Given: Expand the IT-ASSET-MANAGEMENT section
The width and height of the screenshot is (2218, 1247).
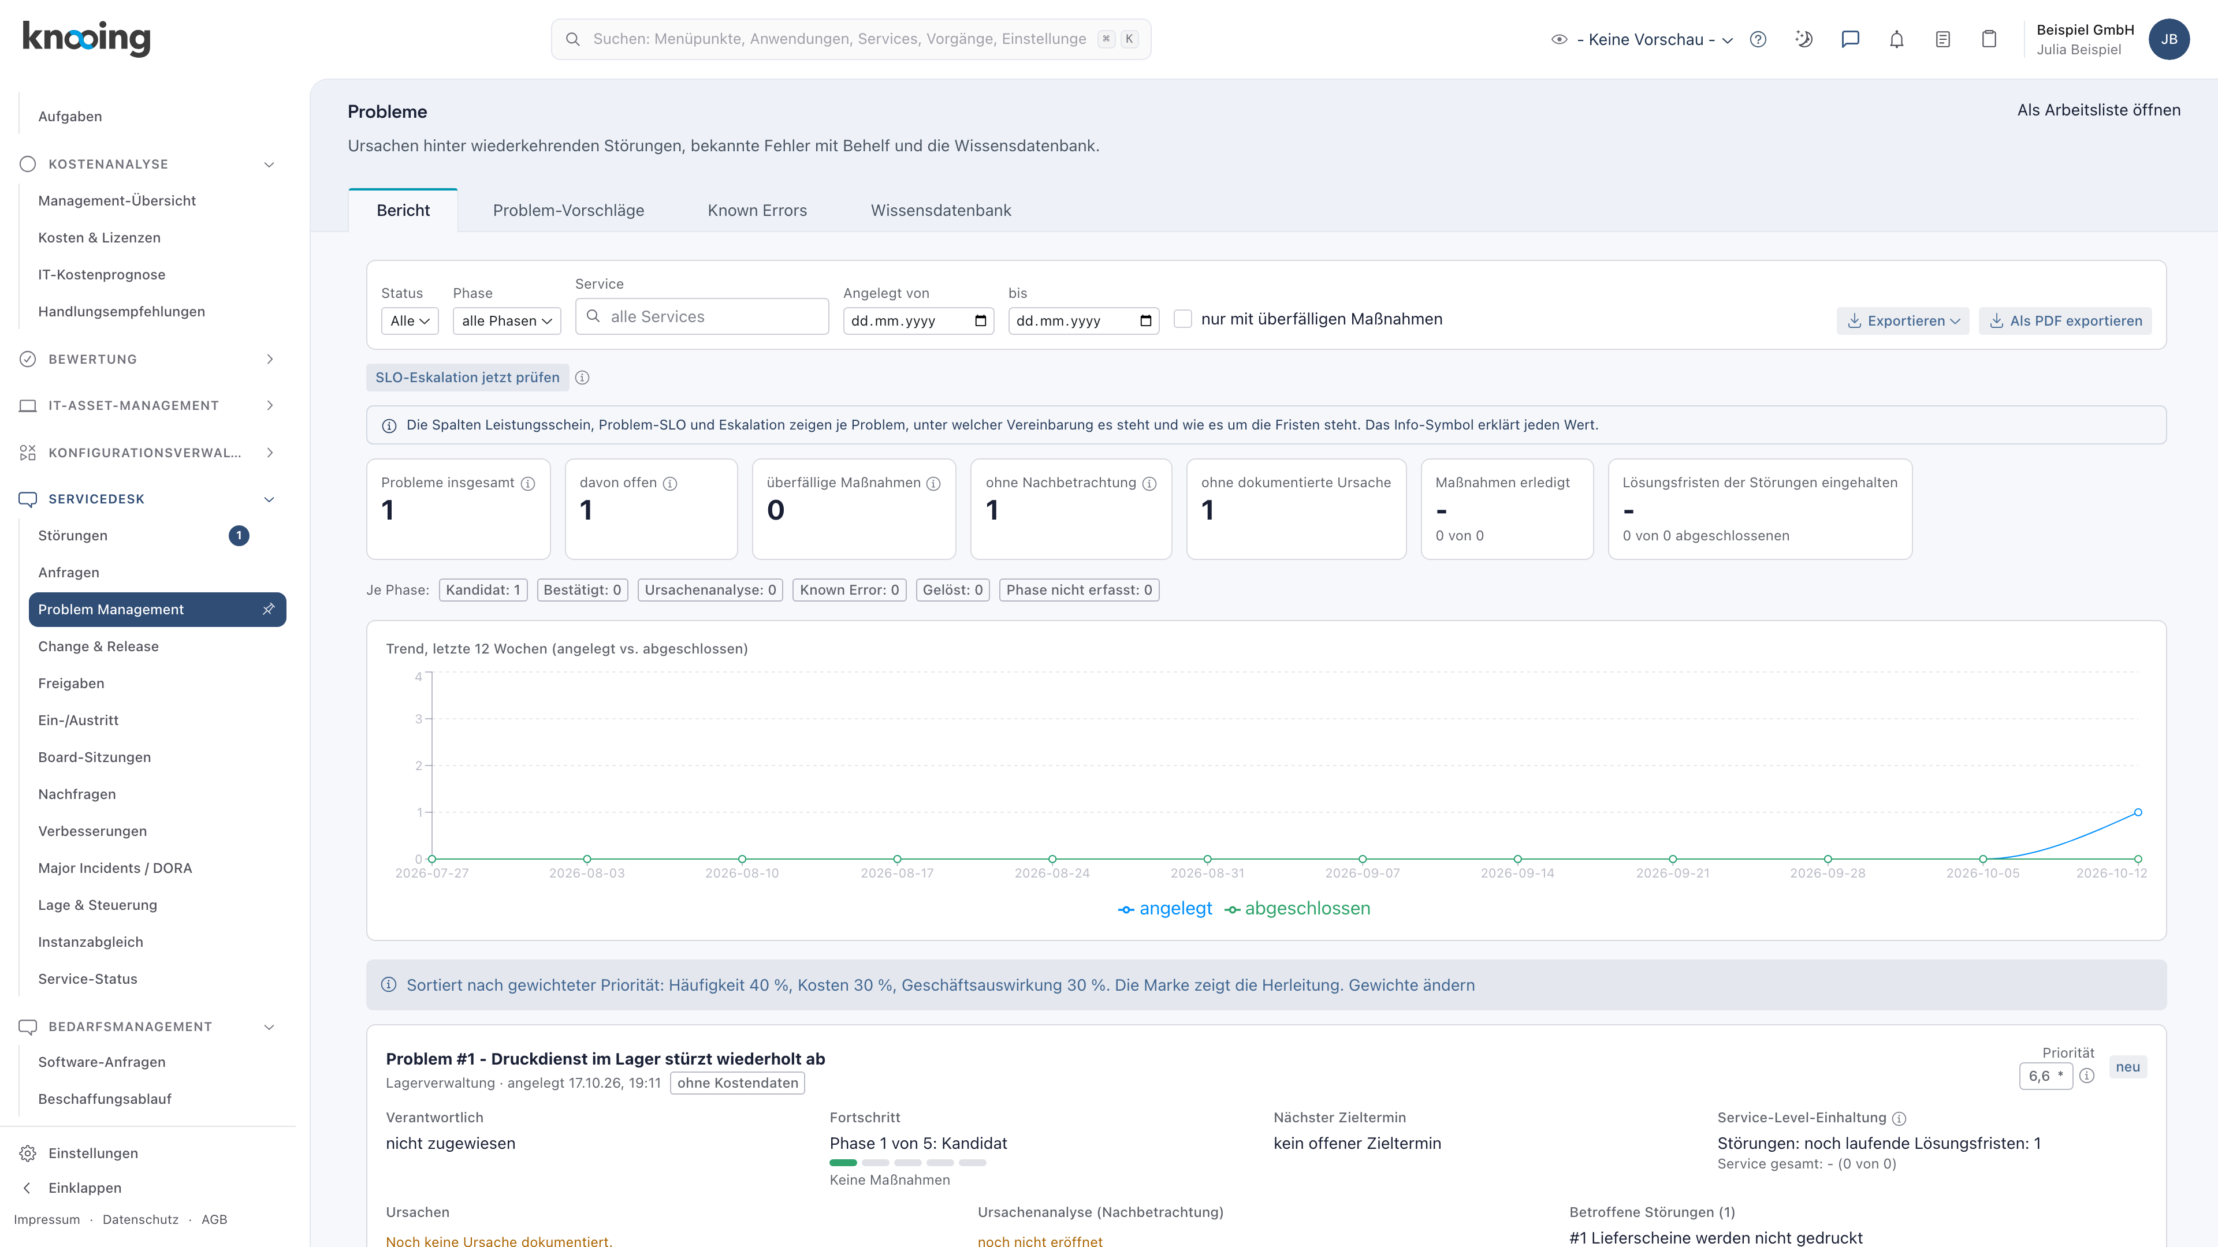Looking at the screenshot, I should 270,405.
